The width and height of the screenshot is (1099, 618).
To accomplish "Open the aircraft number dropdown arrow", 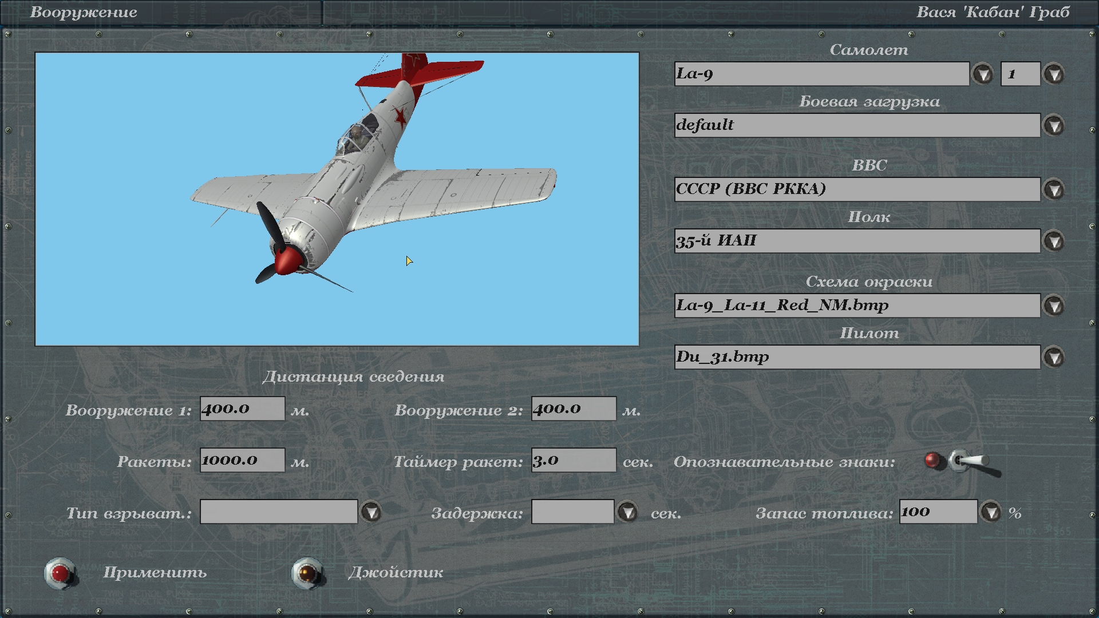I will coord(1054,74).
